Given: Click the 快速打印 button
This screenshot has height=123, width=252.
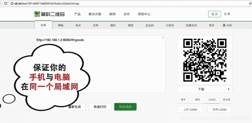Looking at the screenshot, I should point(100,107).
